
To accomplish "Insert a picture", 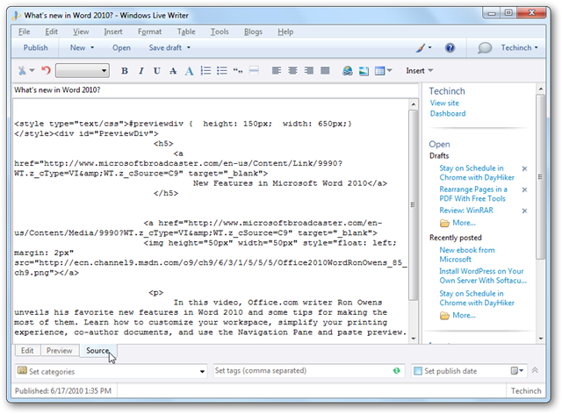I will [364, 71].
